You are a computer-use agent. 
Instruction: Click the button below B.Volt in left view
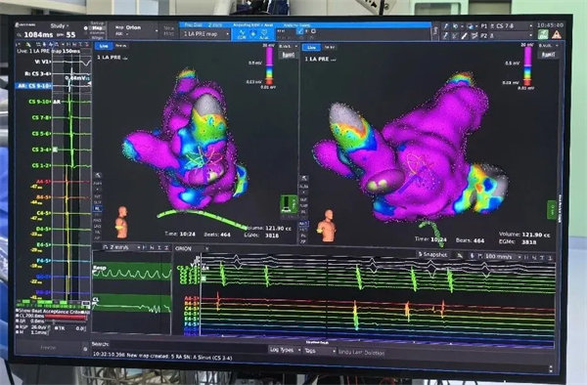coord(288,55)
